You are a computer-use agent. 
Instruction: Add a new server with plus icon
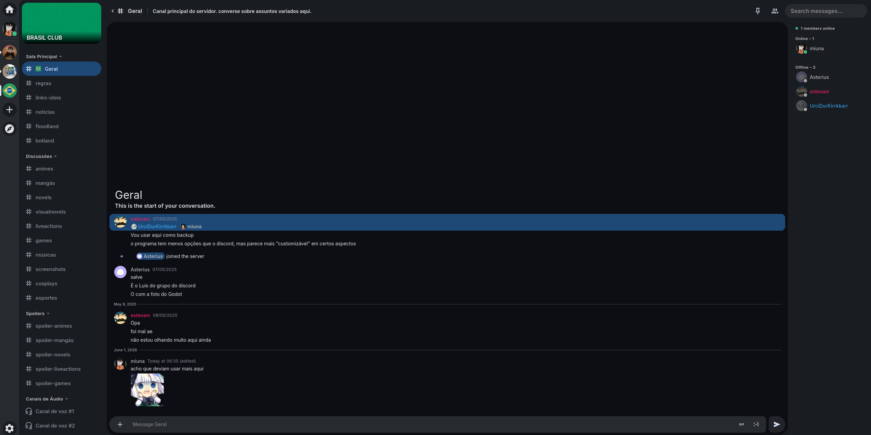pos(10,110)
